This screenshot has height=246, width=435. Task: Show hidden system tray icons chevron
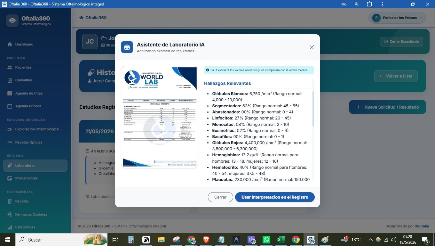tap(371, 240)
